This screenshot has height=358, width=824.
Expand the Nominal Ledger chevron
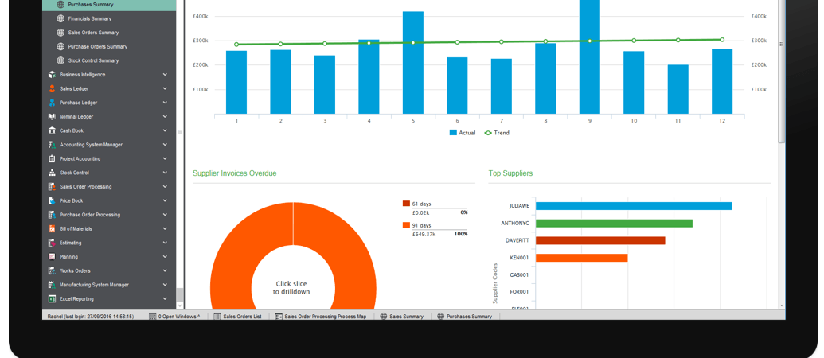165,116
